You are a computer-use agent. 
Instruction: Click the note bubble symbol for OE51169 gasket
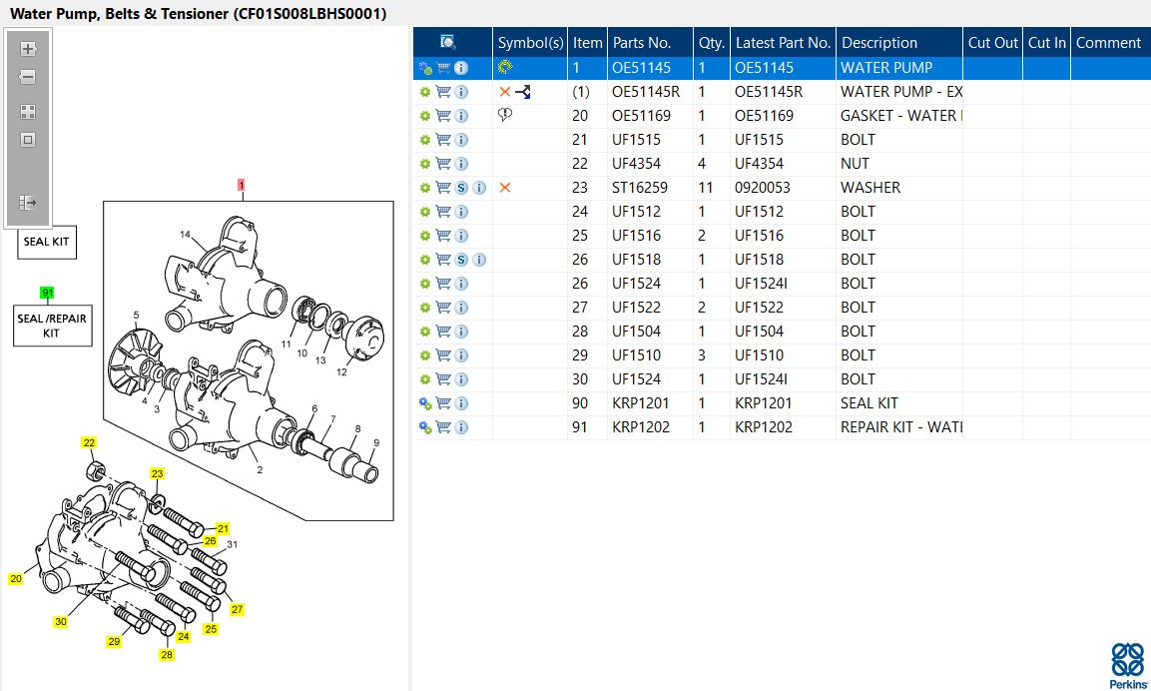505,116
